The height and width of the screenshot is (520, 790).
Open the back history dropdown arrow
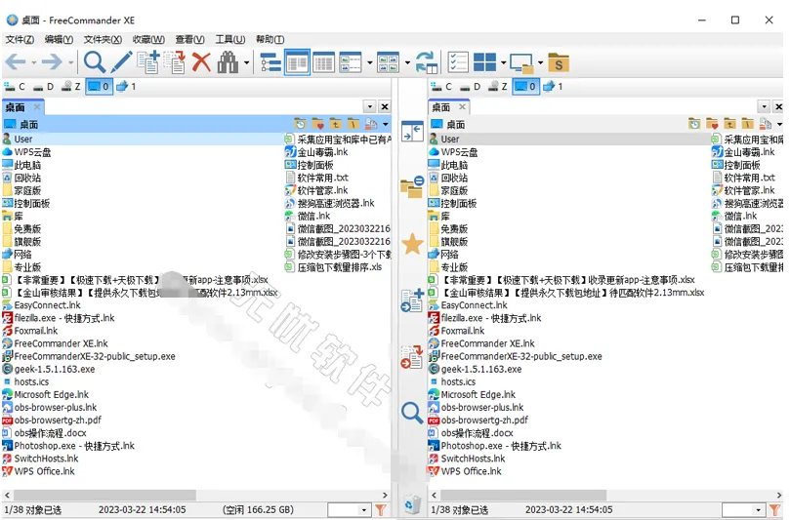(34, 62)
